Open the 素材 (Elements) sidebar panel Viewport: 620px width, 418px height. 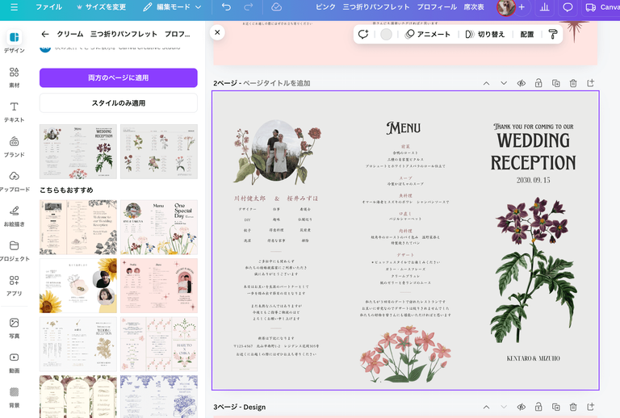(x=14, y=76)
